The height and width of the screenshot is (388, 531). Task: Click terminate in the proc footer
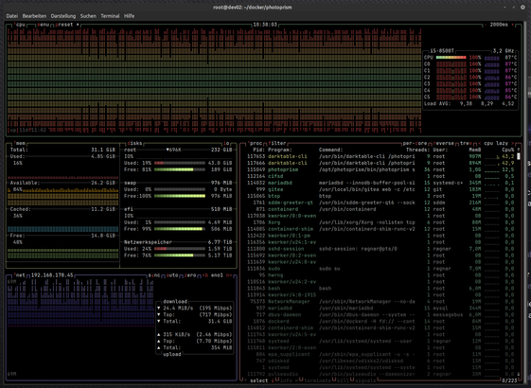318,380
